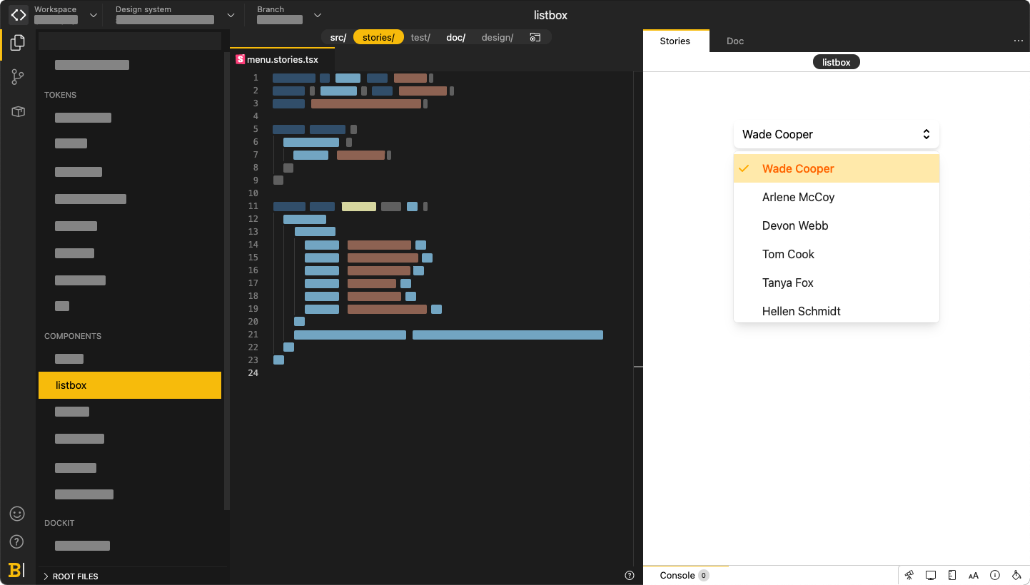
Task: Click the font size AA icon
Action: pos(974,576)
